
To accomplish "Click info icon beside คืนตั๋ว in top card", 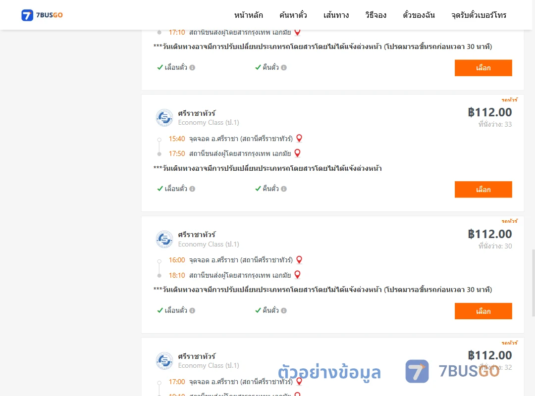I will tap(284, 67).
